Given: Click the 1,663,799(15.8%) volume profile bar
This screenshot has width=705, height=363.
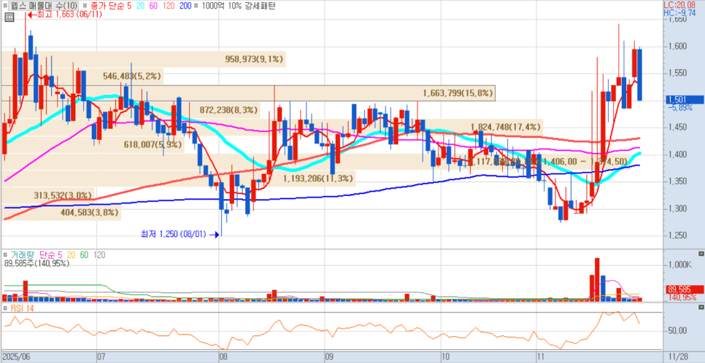Looking at the screenshot, I should pos(248,93).
